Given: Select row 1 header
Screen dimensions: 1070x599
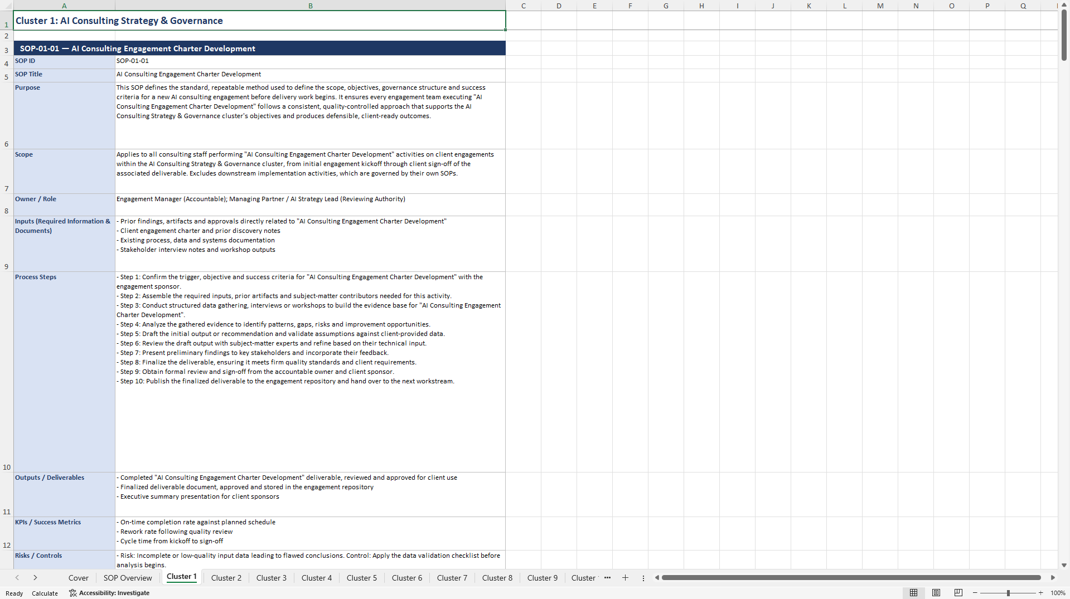Looking at the screenshot, I should (7, 21).
